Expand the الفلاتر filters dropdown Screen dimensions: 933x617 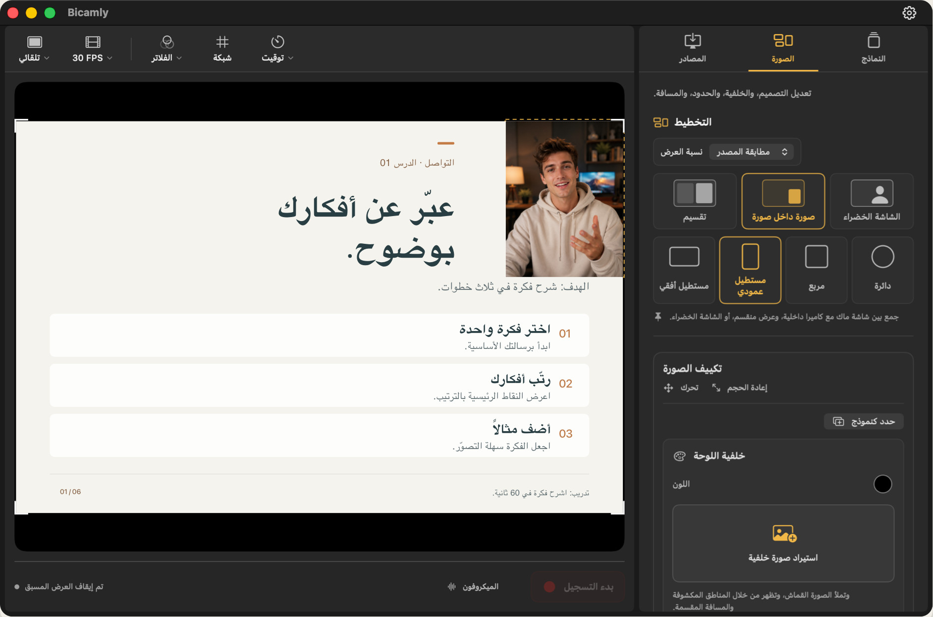pos(166,49)
